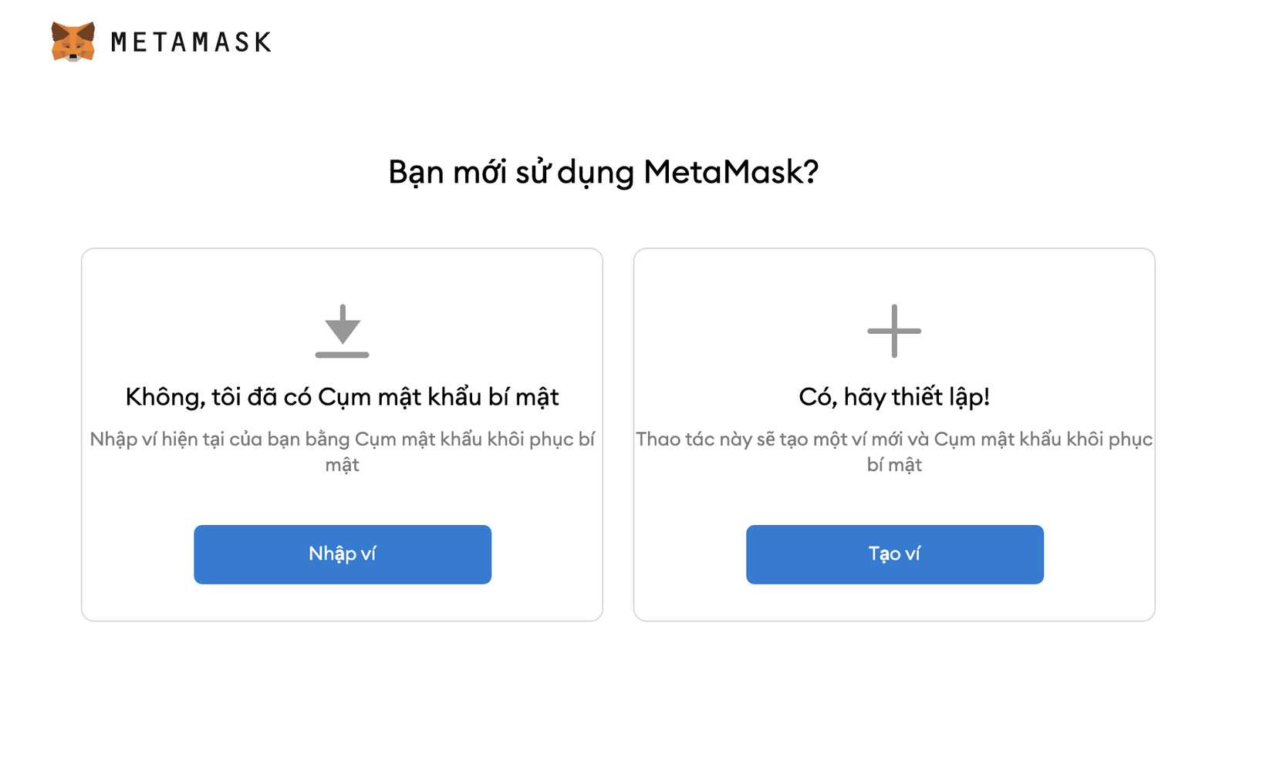The image size is (1273, 778).
Task: Click the MetaMask fox logo
Action: point(73,42)
